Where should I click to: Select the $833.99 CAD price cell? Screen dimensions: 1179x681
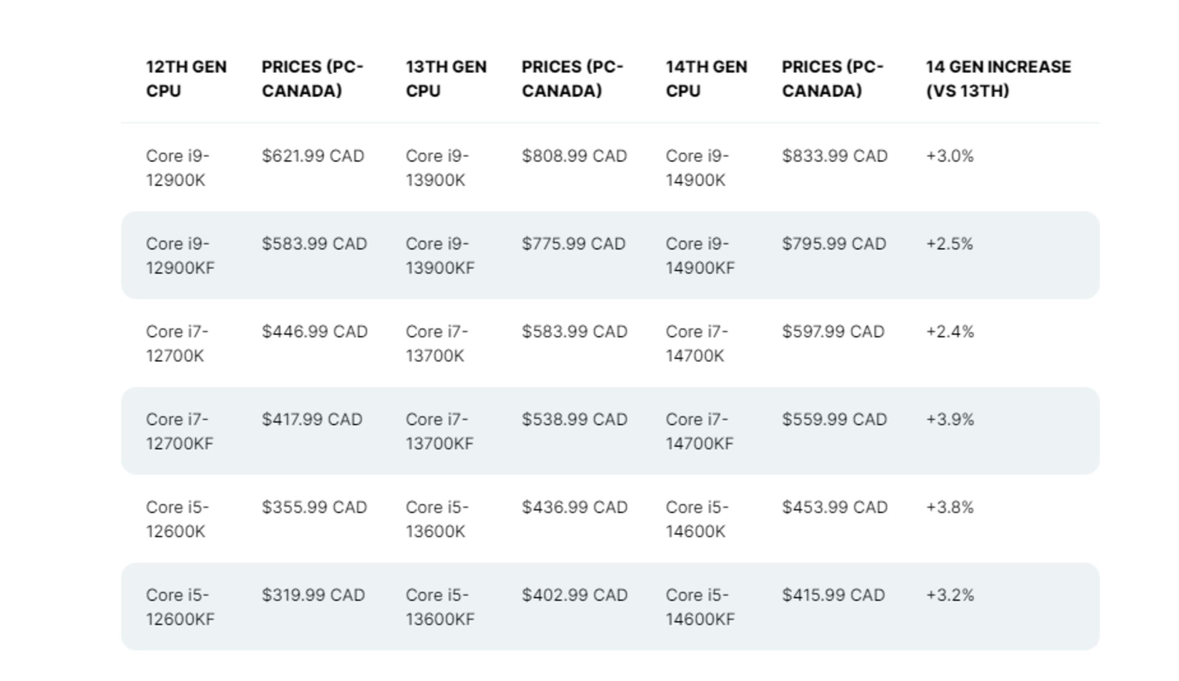(x=835, y=156)
